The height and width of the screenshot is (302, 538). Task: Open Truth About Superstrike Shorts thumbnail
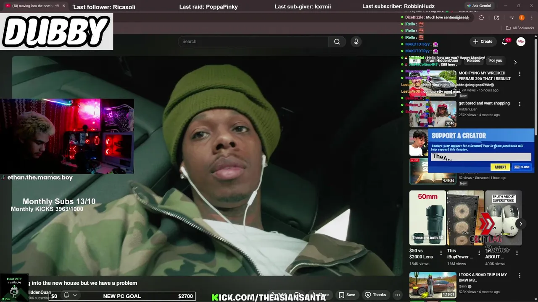503,218
